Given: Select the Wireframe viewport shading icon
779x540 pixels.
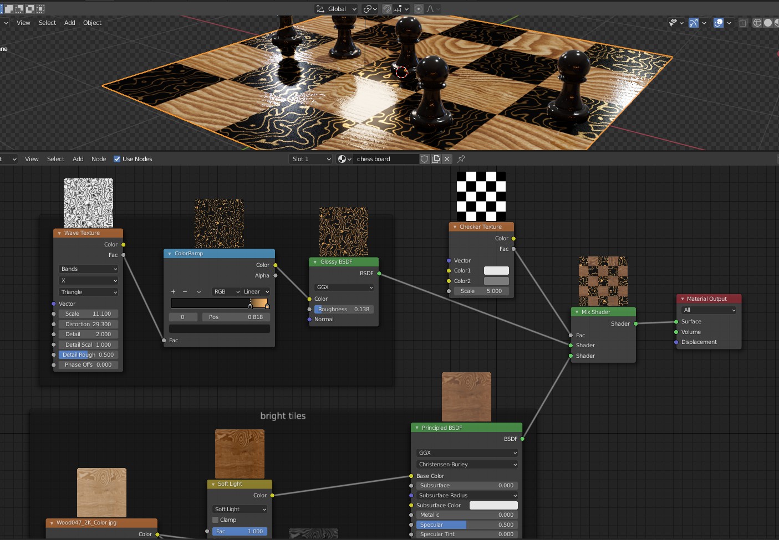Looking at the screenshot, I should 757,23.
